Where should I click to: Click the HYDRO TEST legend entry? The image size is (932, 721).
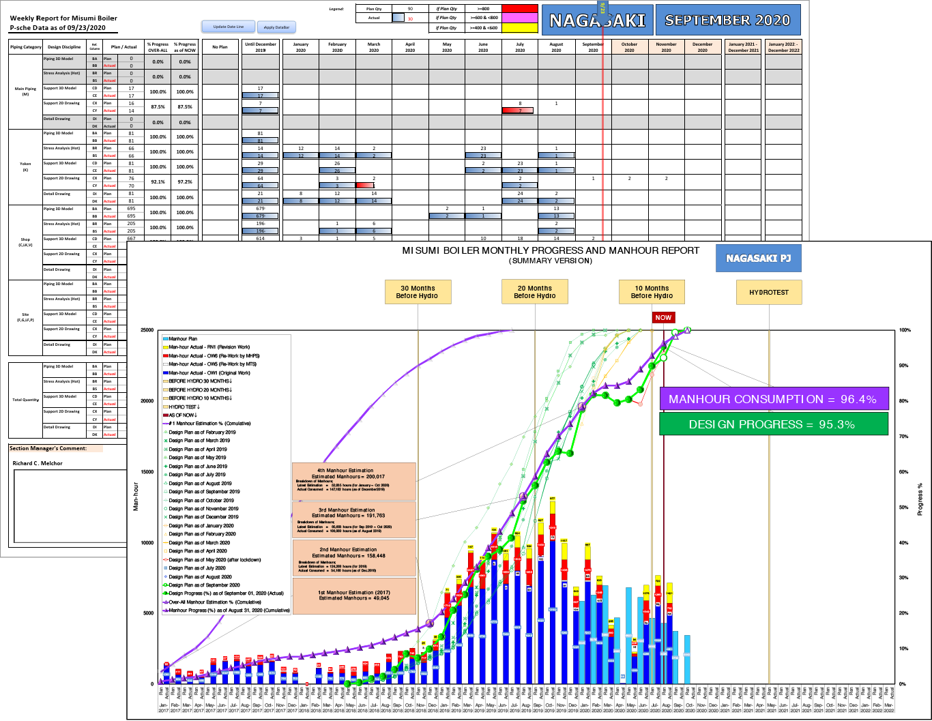181,407
